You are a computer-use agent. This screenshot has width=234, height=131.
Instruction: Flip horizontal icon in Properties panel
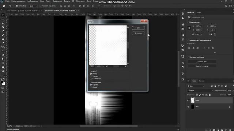click(211, 34)
